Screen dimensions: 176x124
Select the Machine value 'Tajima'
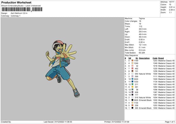tap(142, 18)
